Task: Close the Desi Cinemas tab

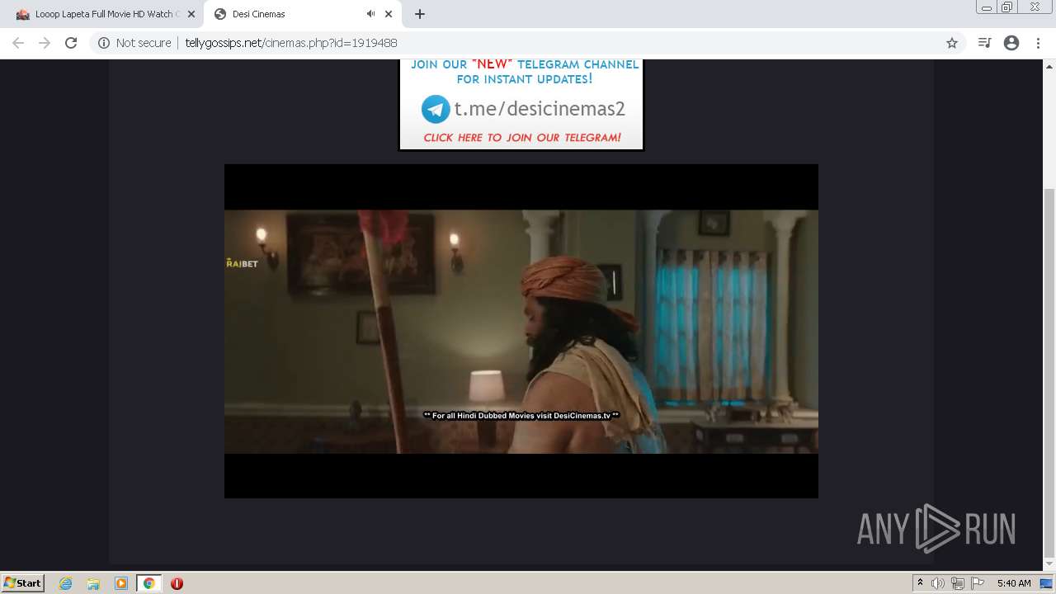Action: (389, 14)
